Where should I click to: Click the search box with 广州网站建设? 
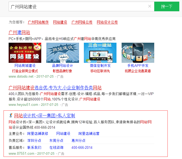tap(78, 6)
